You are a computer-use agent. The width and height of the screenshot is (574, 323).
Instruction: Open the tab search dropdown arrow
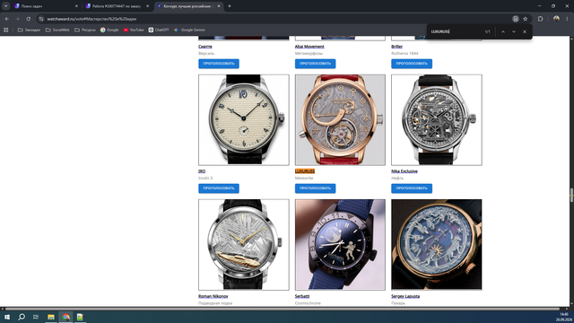point(6,6)
